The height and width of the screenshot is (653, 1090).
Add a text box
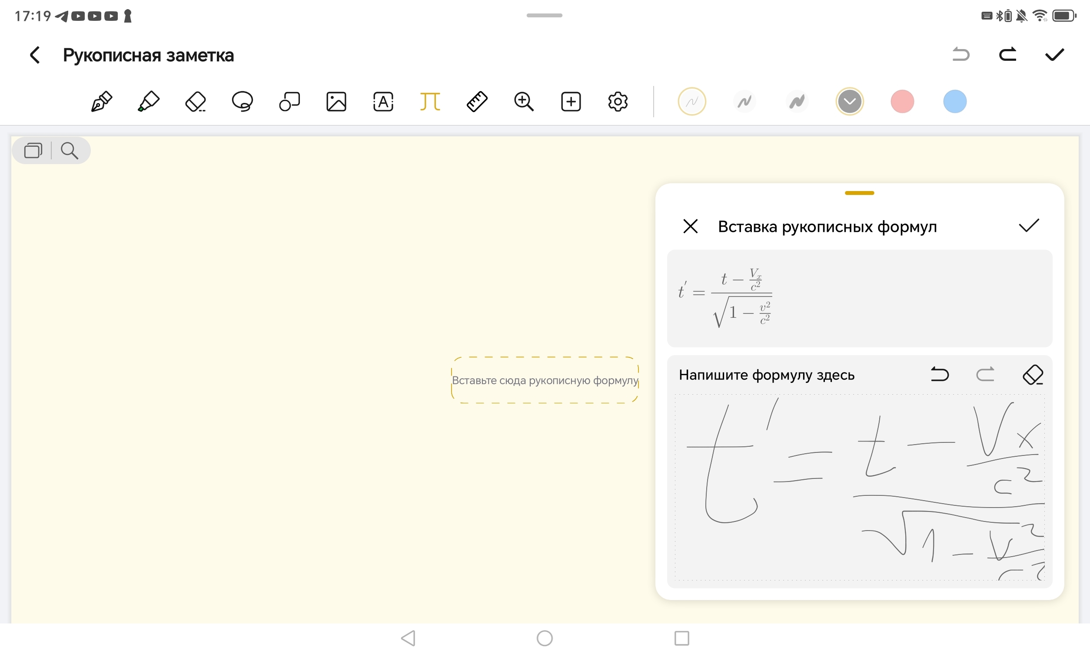point(383,102)
